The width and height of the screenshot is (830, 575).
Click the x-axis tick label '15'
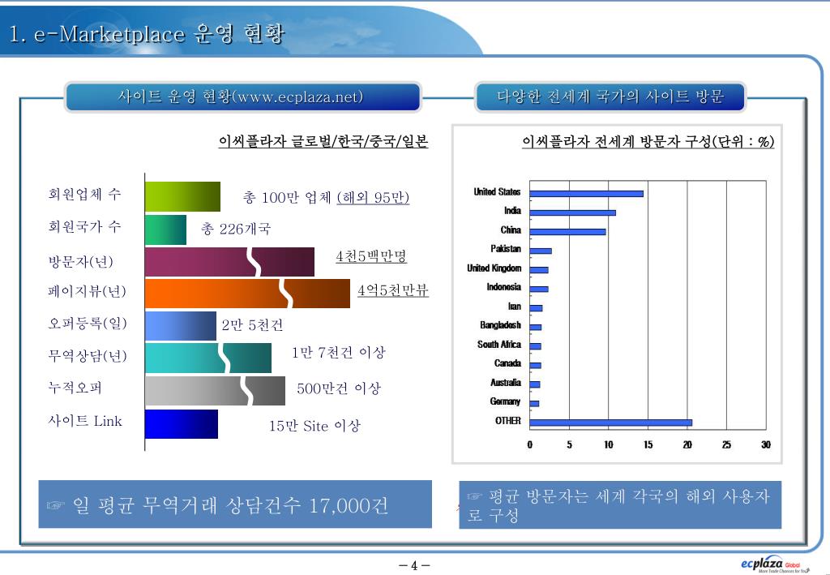(648, 444)
